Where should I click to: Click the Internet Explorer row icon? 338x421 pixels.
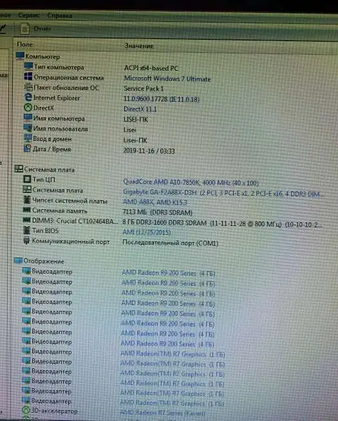(x=28, y=97)
